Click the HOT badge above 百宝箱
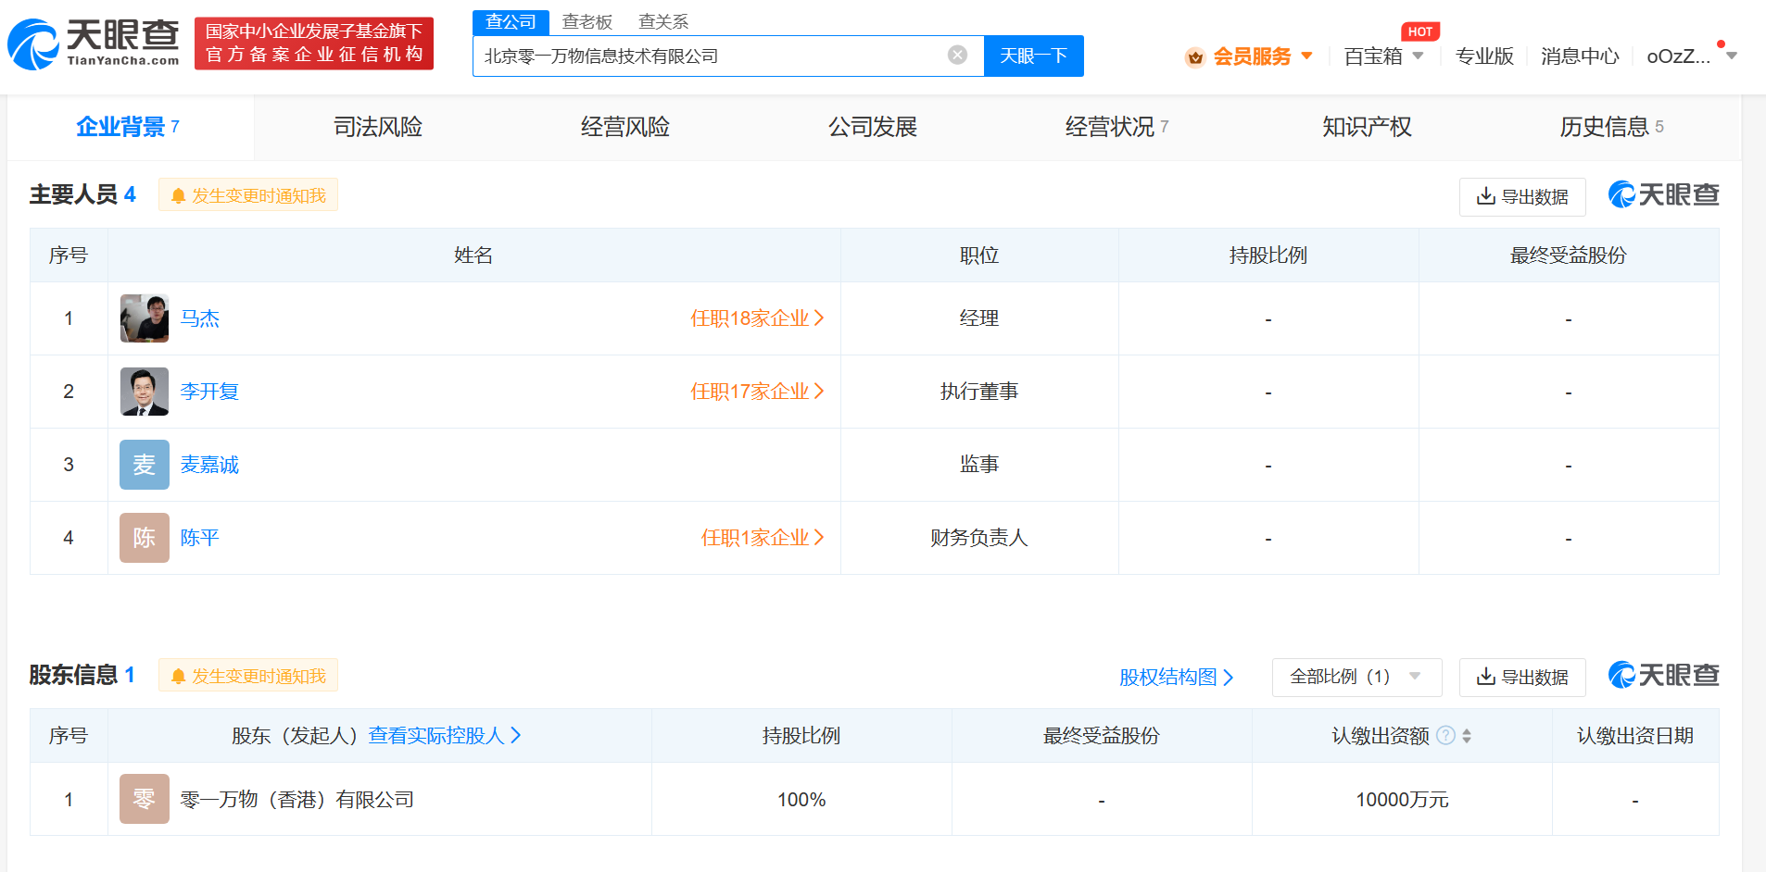The image size is (1766, 872). pyautogui.click(x=1419, y=31)
